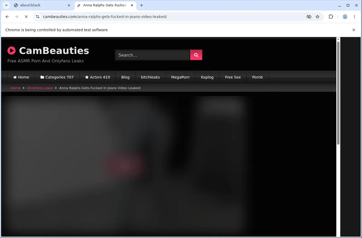Click the CamBeauties play logo icon
362x238 pixels.
pyautogui.click(x=11, y=50)
